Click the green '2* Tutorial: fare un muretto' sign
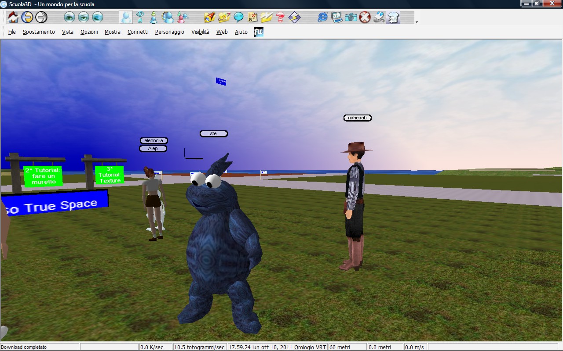The height and width of the screenshot is (351, 563). click(x=43, y=176)
